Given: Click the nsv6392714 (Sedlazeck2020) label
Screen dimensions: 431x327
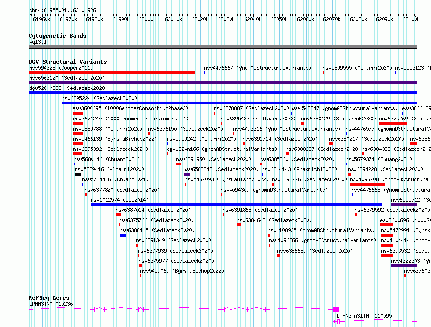Looking at the screenshot, I should (x=280, y=139).
